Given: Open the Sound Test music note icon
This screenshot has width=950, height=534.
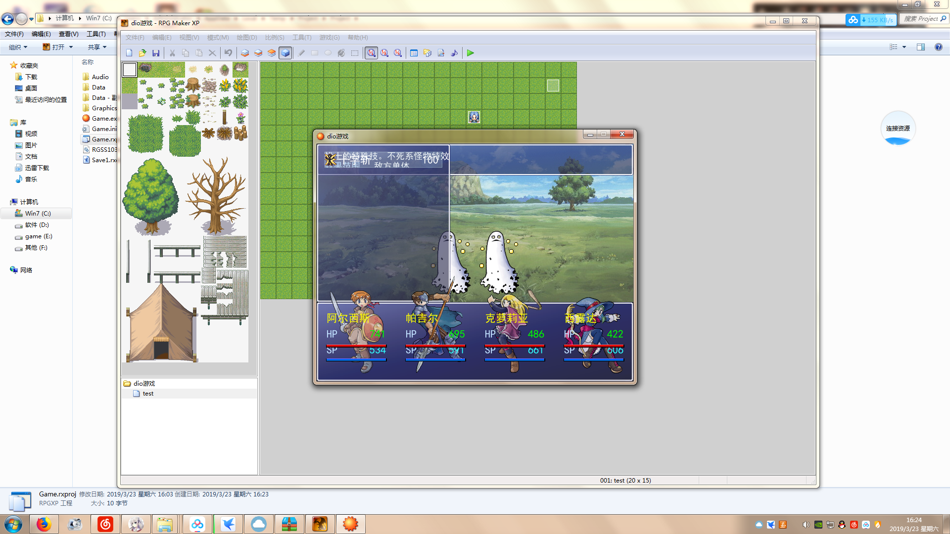Looking at the screenshot, I should tap(454, 53).
